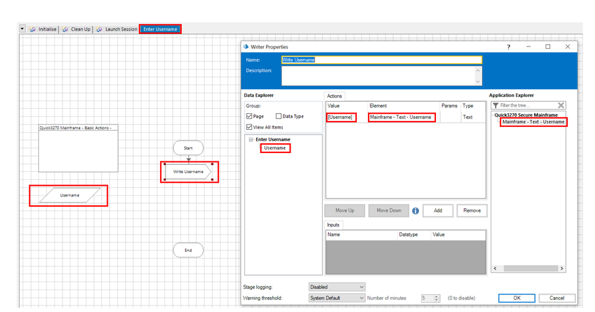Viewport: 595px width, 312px height.
Task: Open the Stage logging dropdown
Action: point(337,287)
